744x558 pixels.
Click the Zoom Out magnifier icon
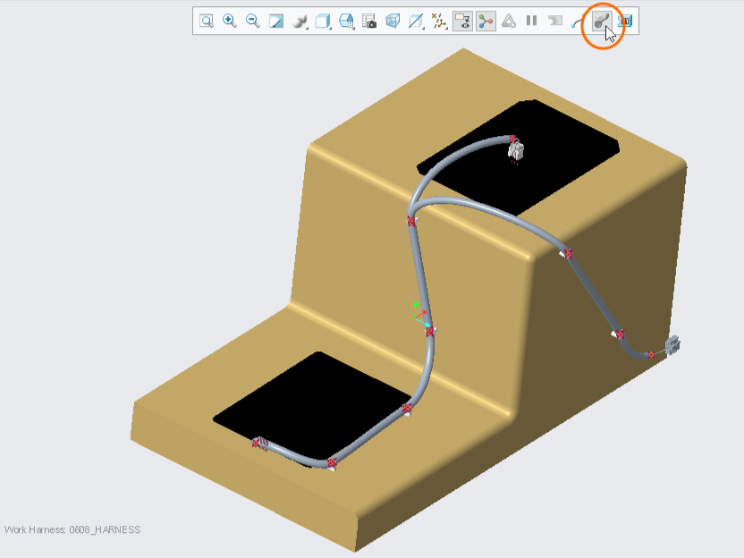253,21
